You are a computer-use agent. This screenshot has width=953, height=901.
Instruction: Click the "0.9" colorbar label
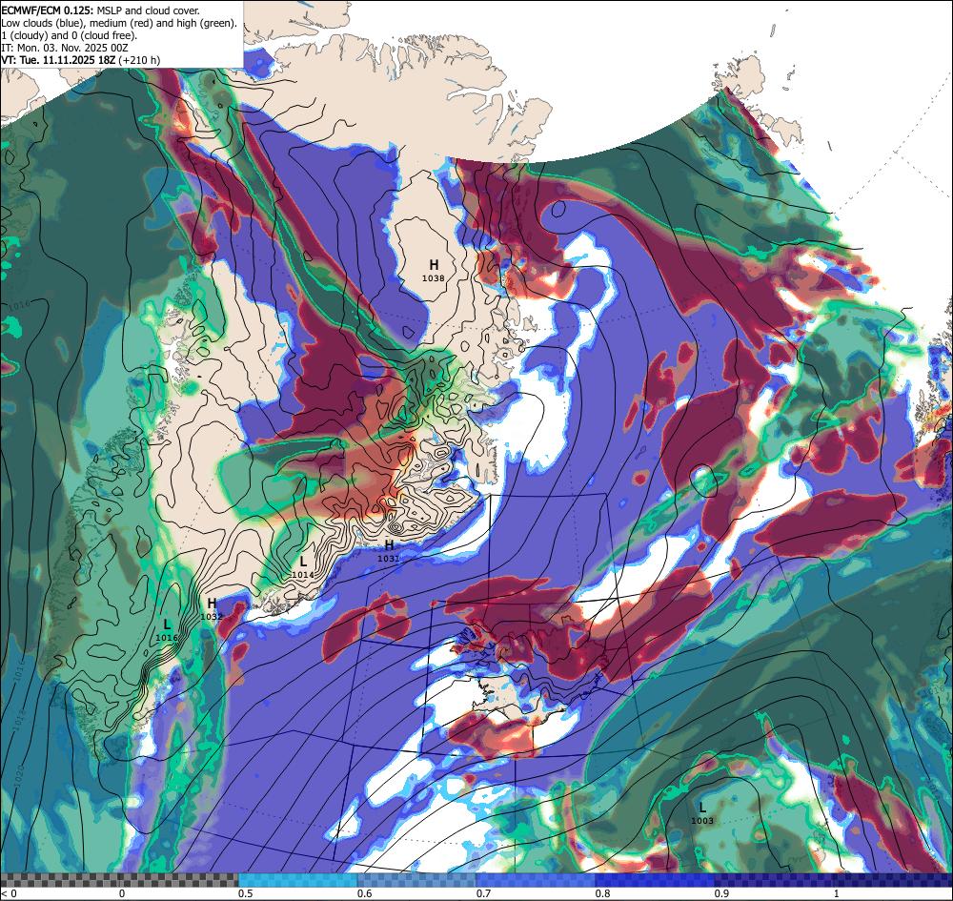[722, 893]
